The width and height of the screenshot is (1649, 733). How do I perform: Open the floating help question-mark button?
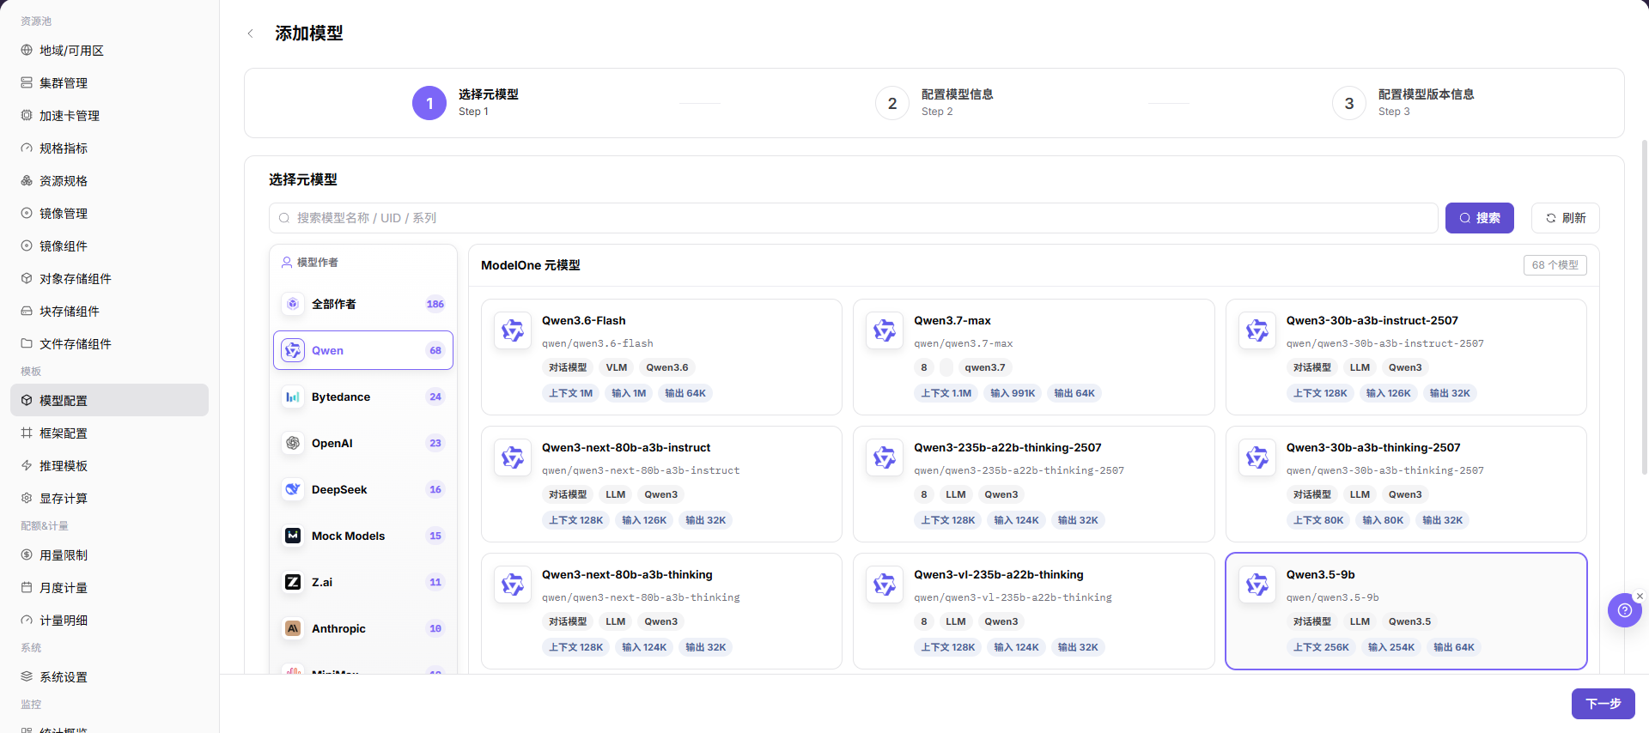(1624, 610)
